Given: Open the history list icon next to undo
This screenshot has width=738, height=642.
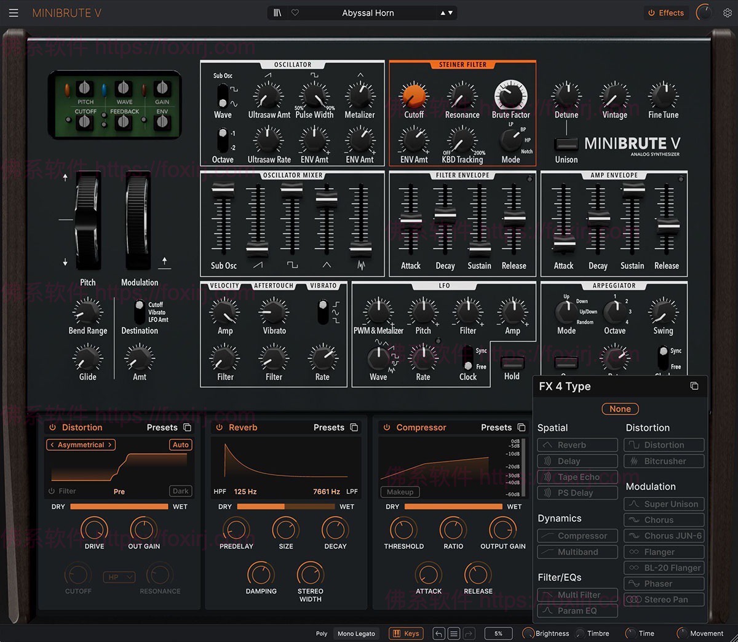Looking at the screenshot, I should [x=453, y=633].
